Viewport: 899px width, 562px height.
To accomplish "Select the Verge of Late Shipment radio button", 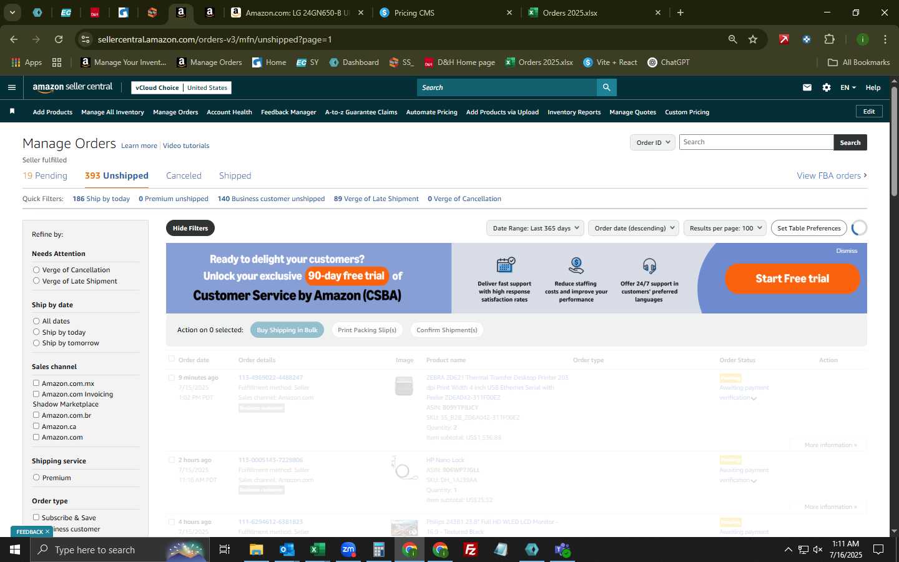I will tap(36, 281).
